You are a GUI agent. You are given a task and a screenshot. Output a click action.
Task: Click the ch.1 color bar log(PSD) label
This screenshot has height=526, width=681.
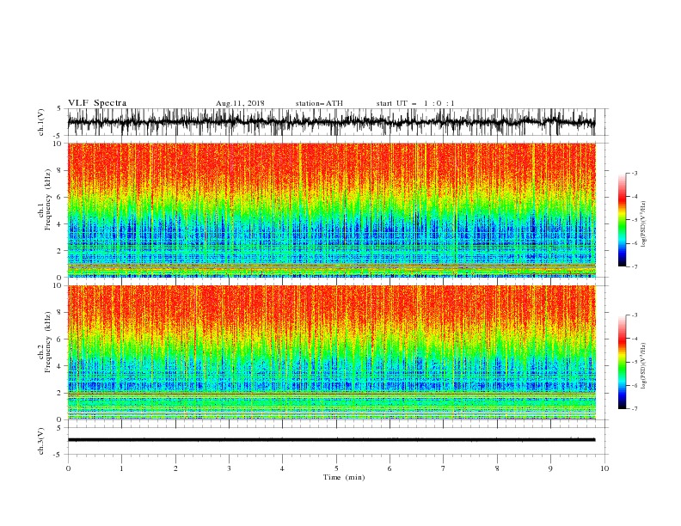[x=643, y=224]
